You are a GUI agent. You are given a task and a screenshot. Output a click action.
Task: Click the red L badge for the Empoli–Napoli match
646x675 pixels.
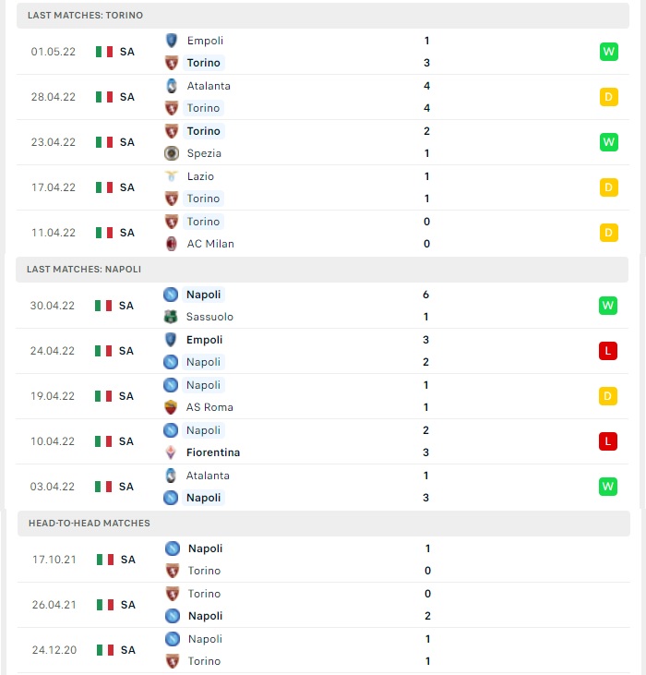[x=608, y=351]
